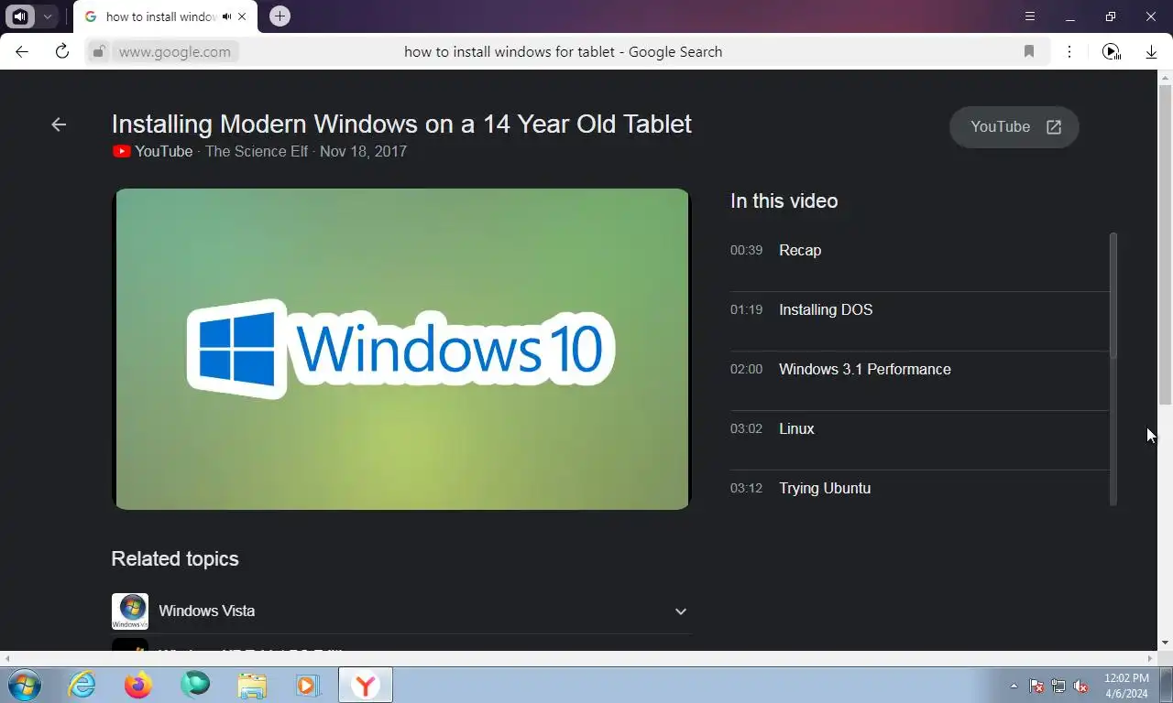Open the browser hamburger menu

click(1030, 16)
